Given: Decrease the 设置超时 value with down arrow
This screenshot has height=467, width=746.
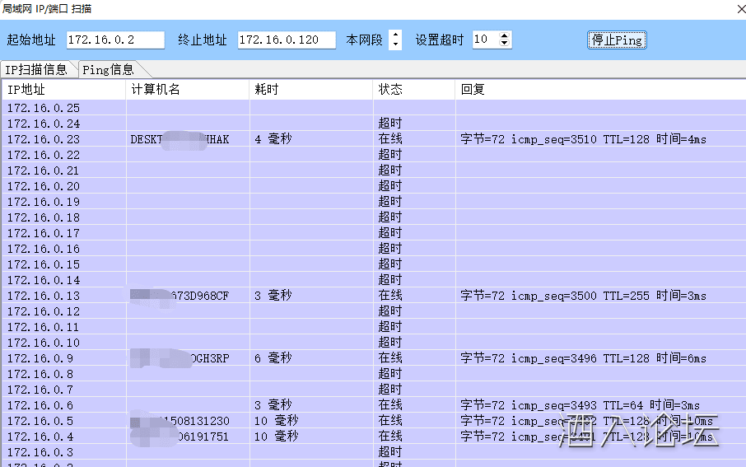Looking at the screenshot, I should (x=505, y=44).
